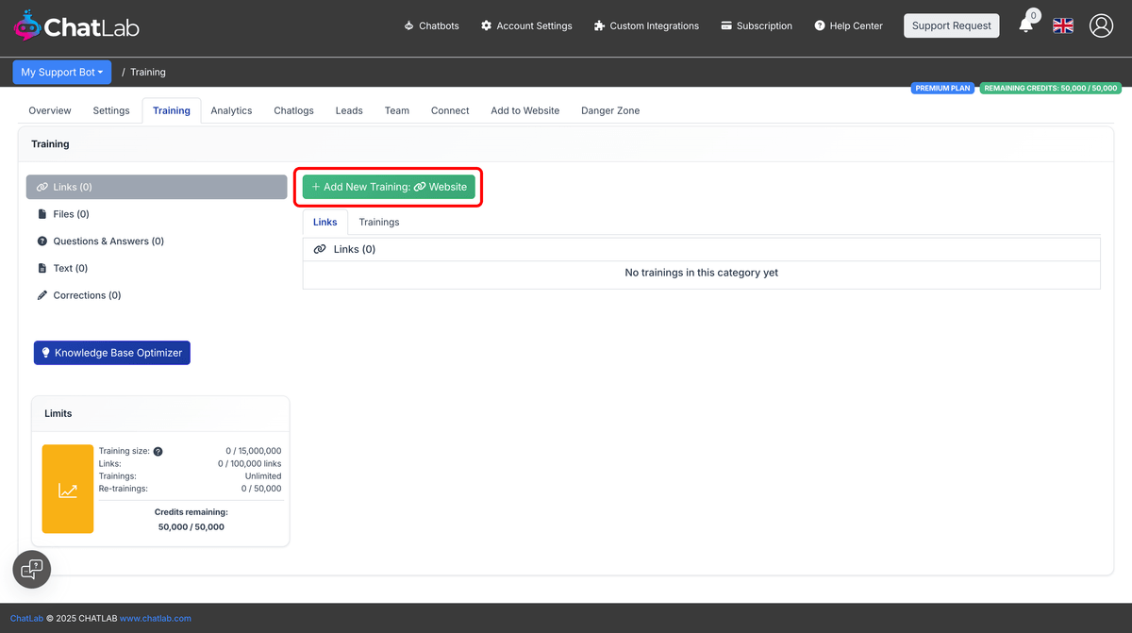Open the Trainings sub-tab
Image resolution: width=1132 pixels, height=633 pixels.
pos(378,222)
